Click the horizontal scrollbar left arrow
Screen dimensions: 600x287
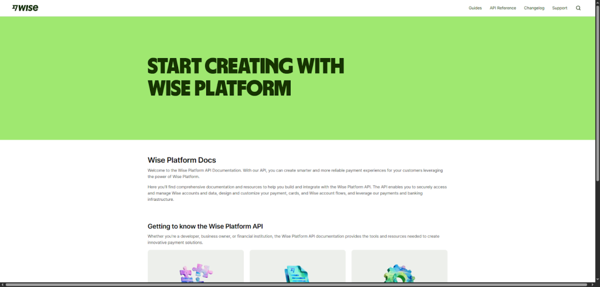(x=2, y=285)
